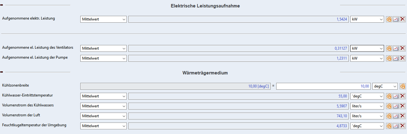Click orange icon for Kühlwasser-Eintrittstemperatur row
Screen dimensions: 407x134
pyautogui.click(x=389, y=96)
